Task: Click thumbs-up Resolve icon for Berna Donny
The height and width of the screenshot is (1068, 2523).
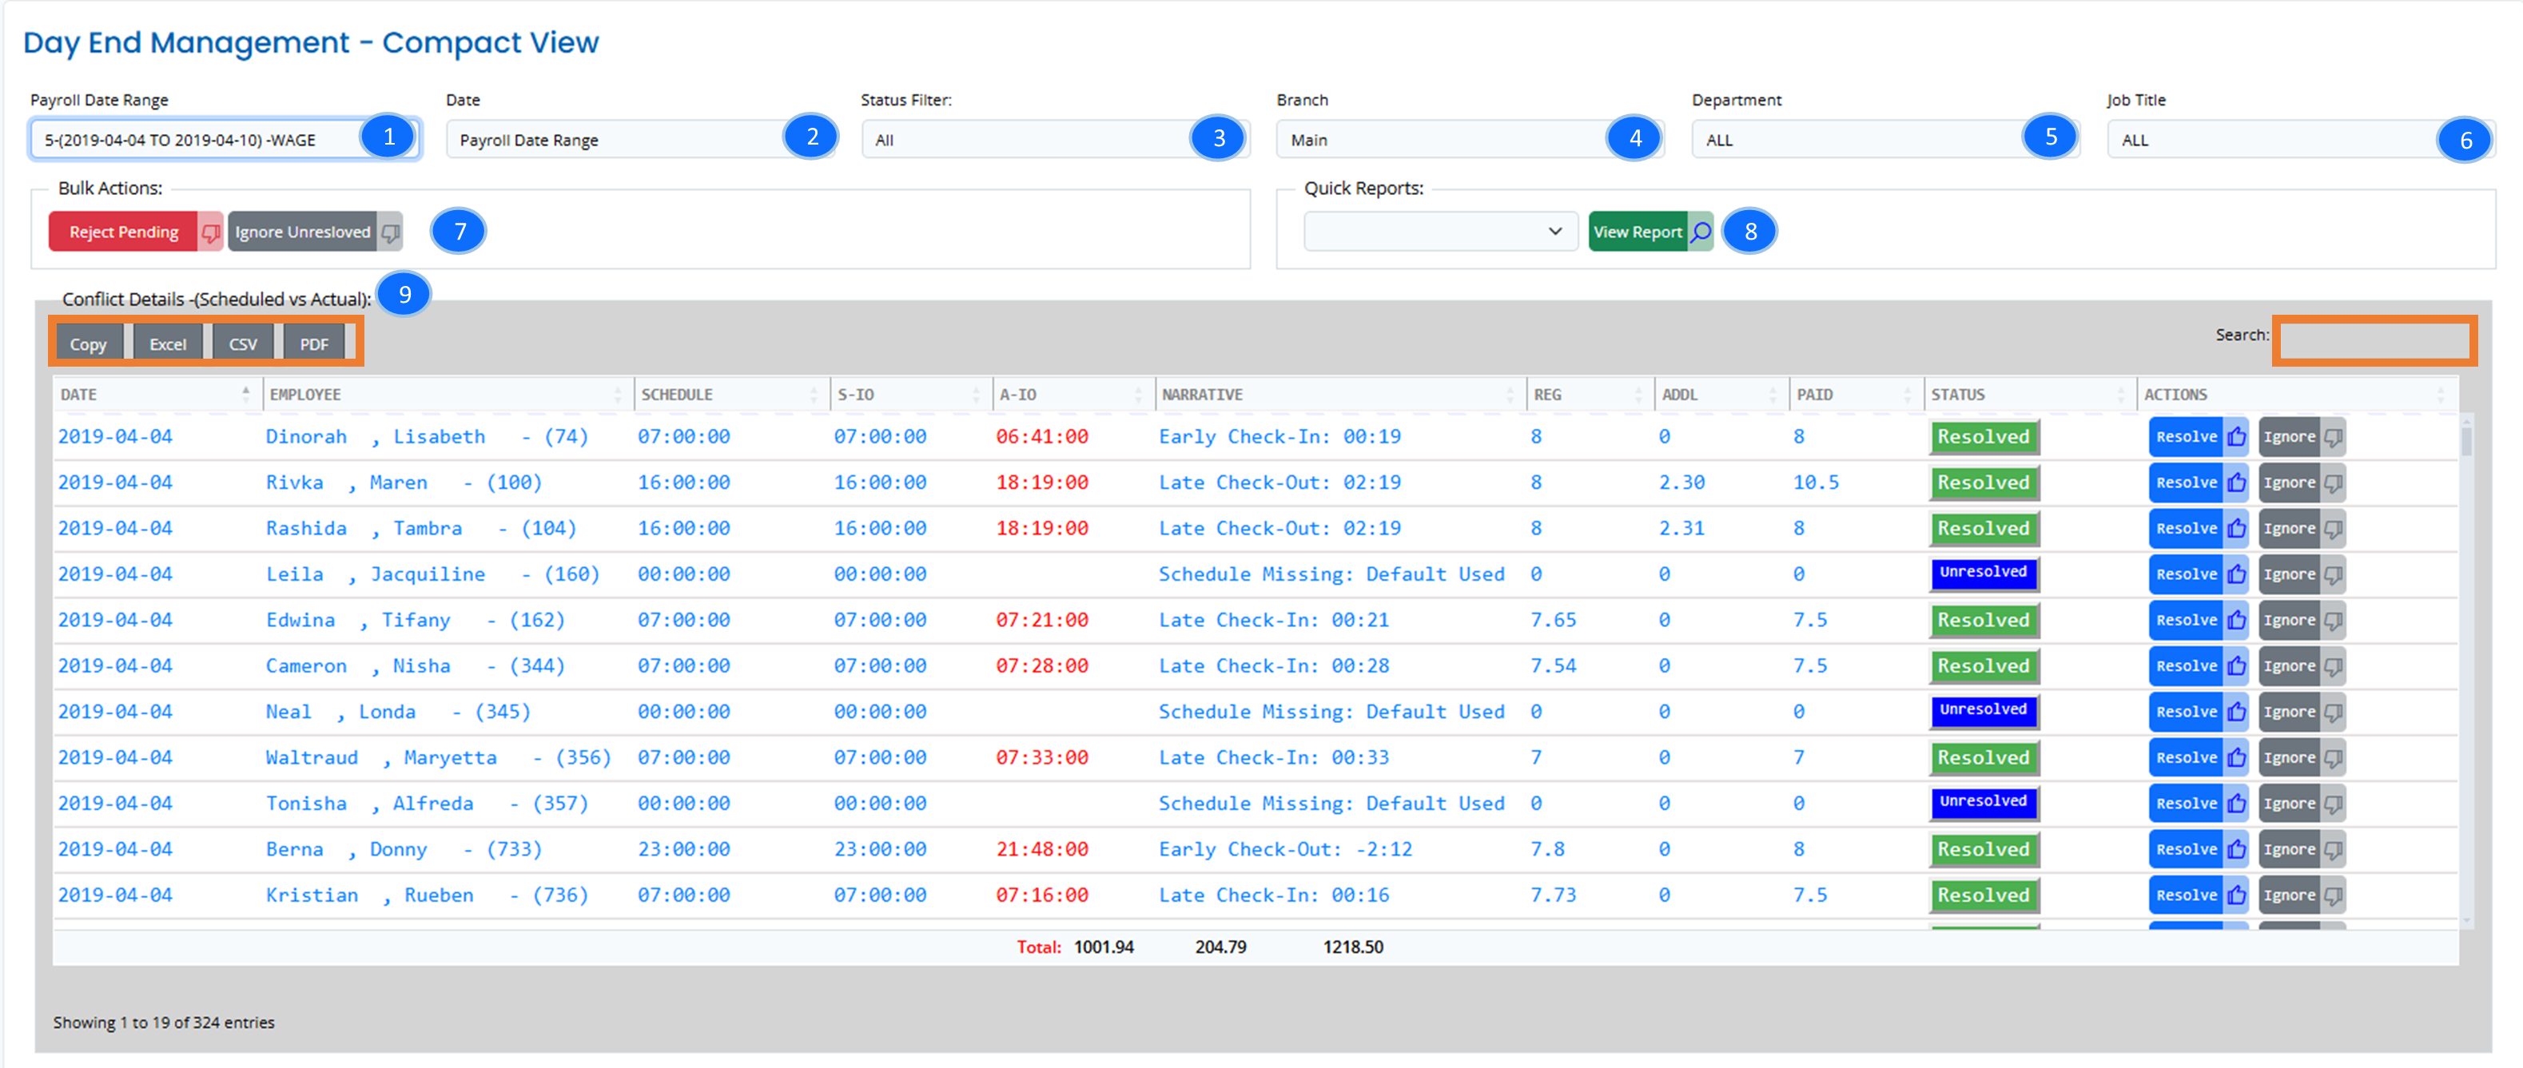Action: (2236, 850)
